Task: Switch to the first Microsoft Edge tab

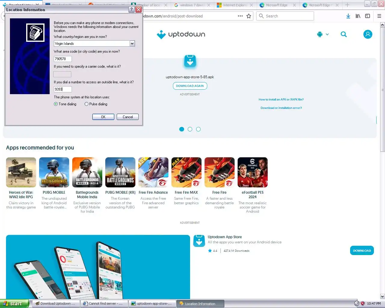Action: pyautogui.click(x=278, y=5)
